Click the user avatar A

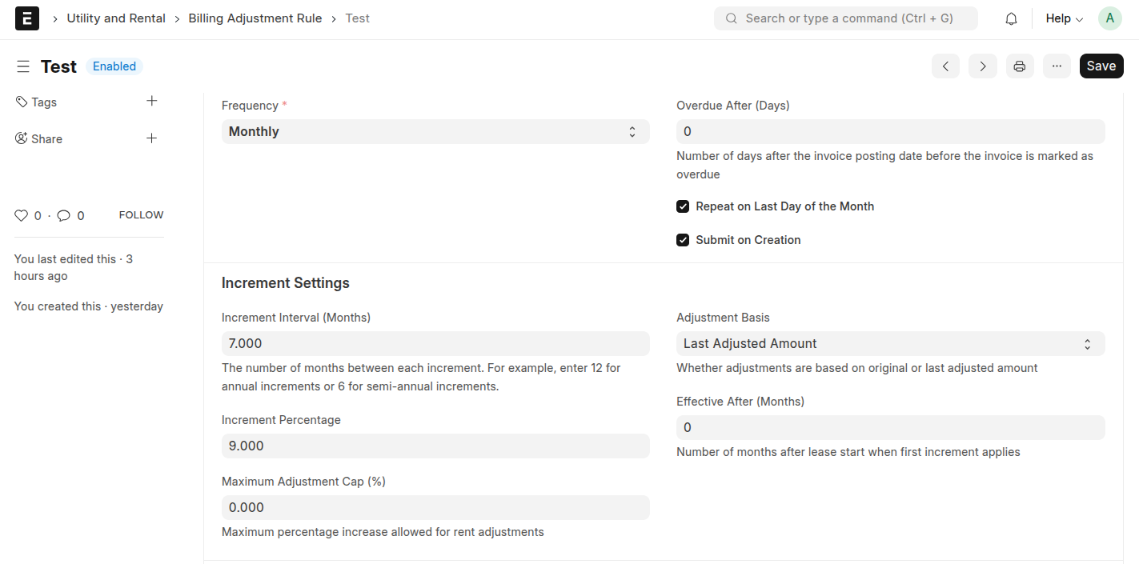[x=1109, y=18]
